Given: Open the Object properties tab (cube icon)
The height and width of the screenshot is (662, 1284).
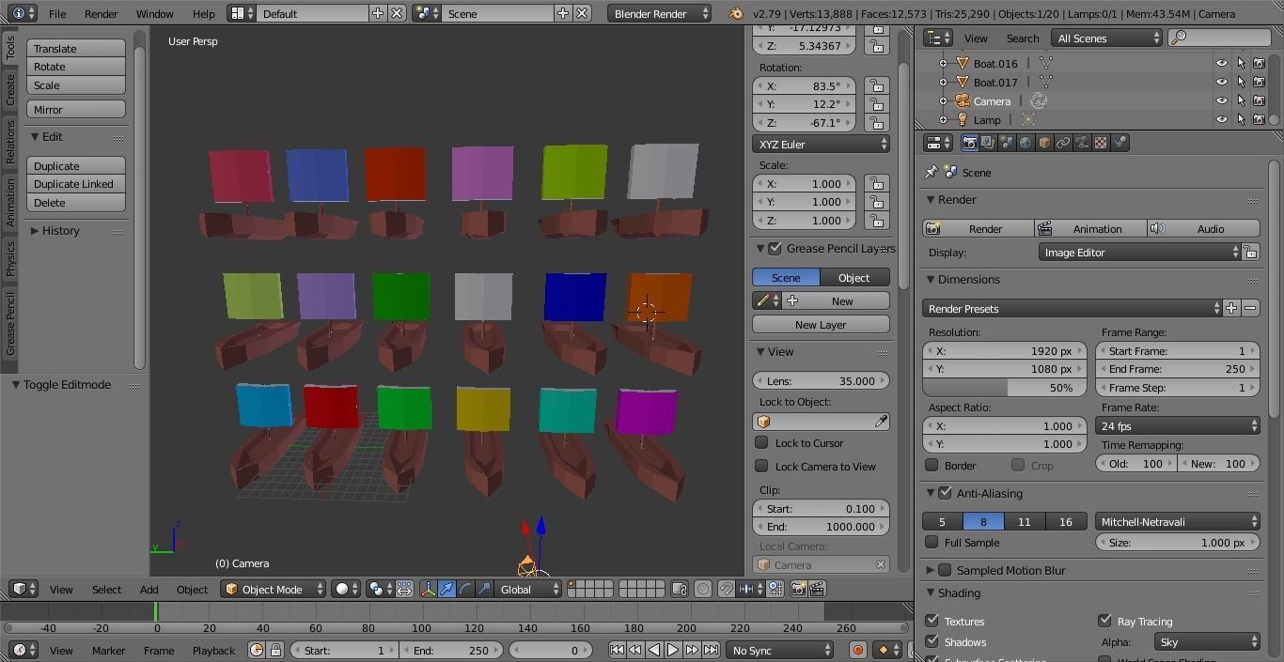Looking at the screenshot, I should (x=1044, y=143).
